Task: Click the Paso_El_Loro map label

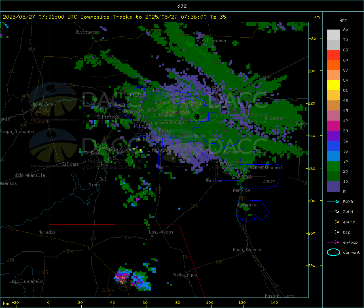Action: (x=279, y=296)
